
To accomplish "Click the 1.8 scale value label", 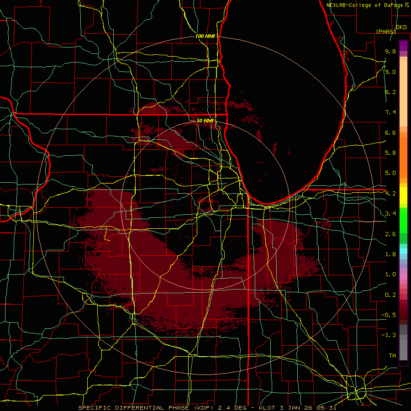I will 390,254.
